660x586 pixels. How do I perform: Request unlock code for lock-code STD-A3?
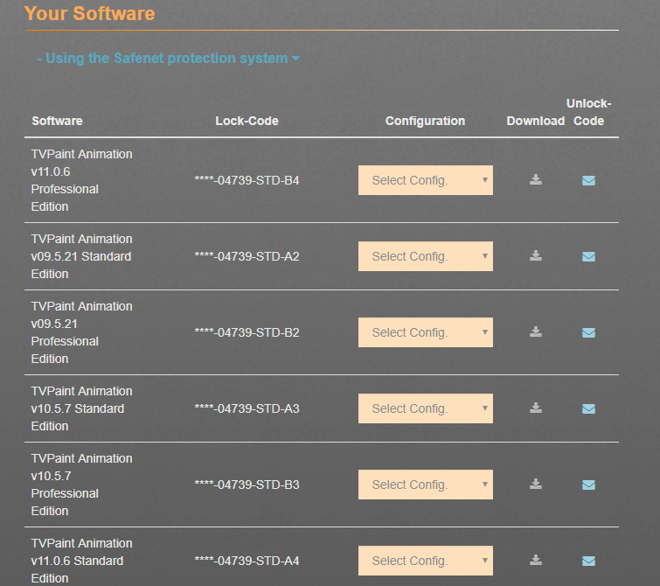[x=588, y=408]
